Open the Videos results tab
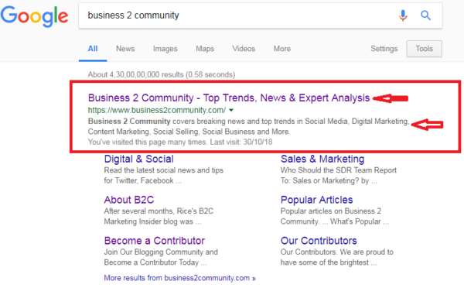 click(x=244, y=49)
